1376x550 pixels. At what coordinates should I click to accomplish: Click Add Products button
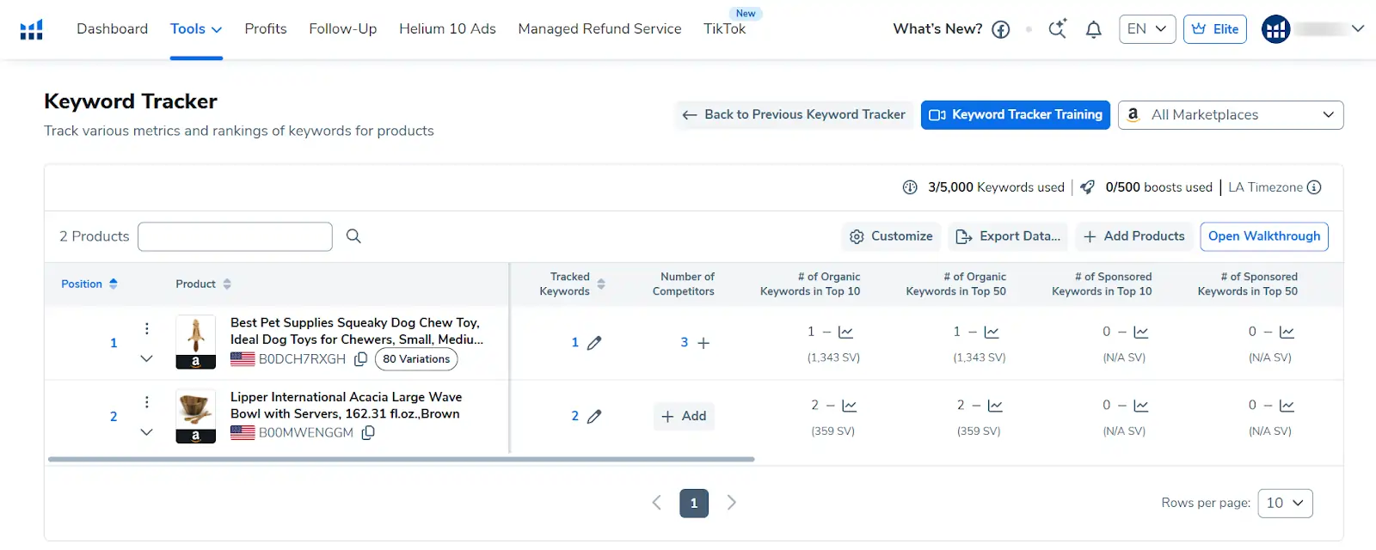coord(1134,236)
